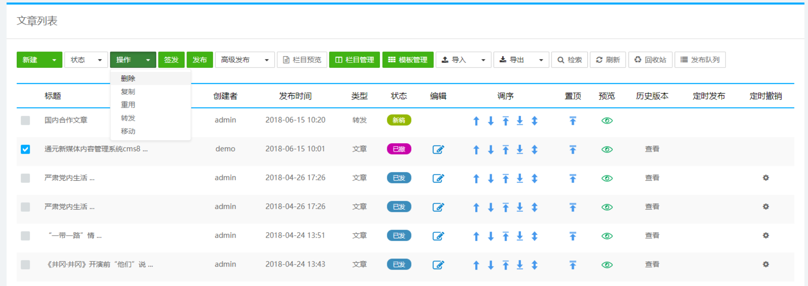Screen dimensions: 808x286
Task: Click timed-revoke gear icon for 《井冈·井冈》 article
Action: tap(765, 265)
